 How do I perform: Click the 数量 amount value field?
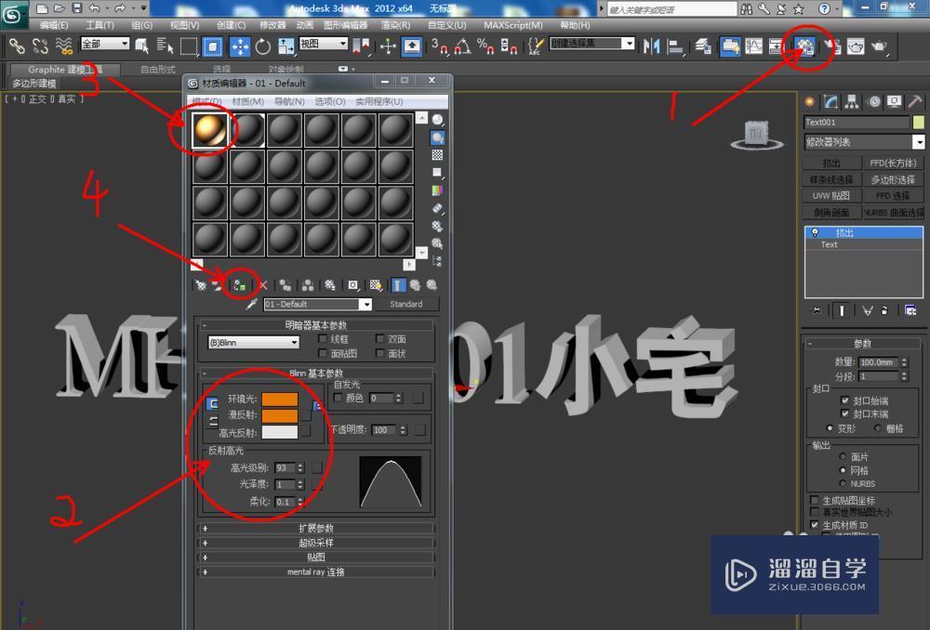pos(878,361)
